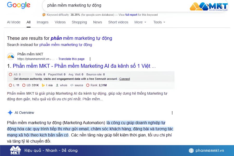Open the Short videos tab
Viewport: 234px width, 156px height.
click(118, 22)
